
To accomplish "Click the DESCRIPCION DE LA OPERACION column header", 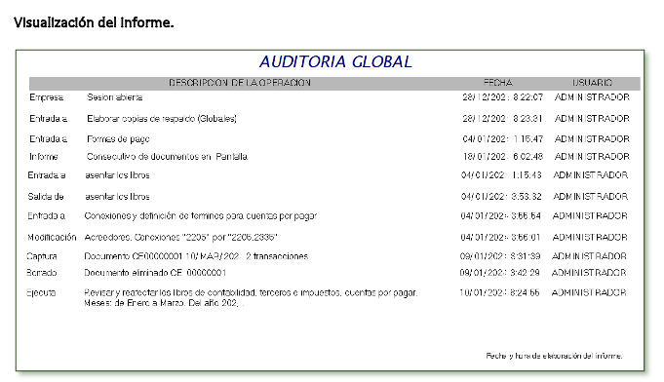I will [240, 83].
